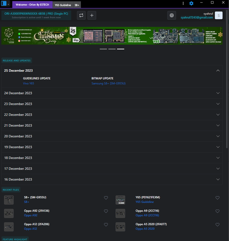Expand the 17 December 2023 updates
The height and width of the screenshot is (241, 229).
pyautogui.click(x=112, y=169)
